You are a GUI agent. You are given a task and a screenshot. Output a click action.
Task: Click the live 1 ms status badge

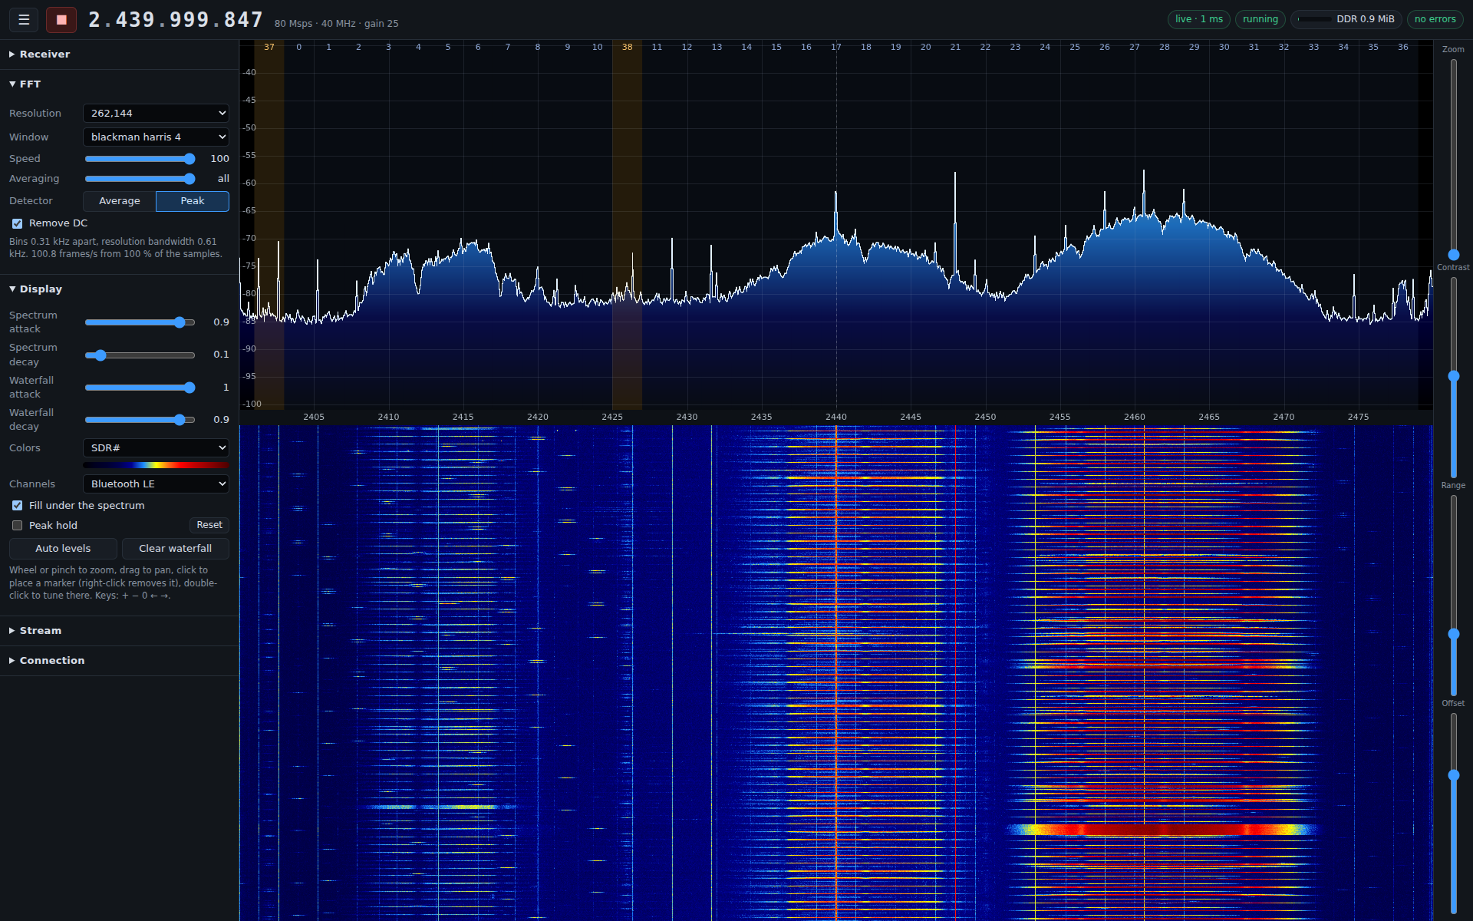point(1199,19)
